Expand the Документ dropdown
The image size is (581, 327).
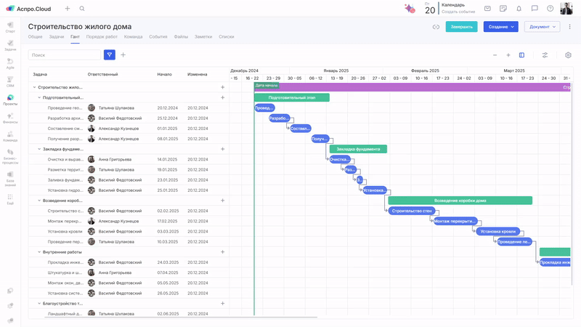543,27
